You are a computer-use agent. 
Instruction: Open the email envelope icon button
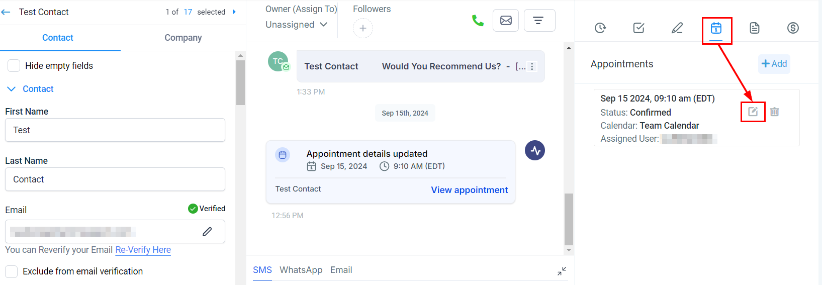tap(506, 21)
